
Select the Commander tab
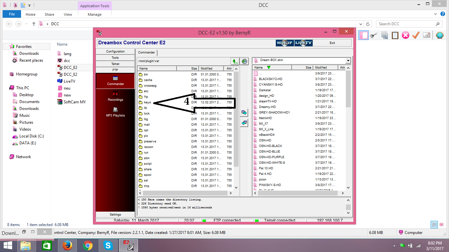[147, 52]
